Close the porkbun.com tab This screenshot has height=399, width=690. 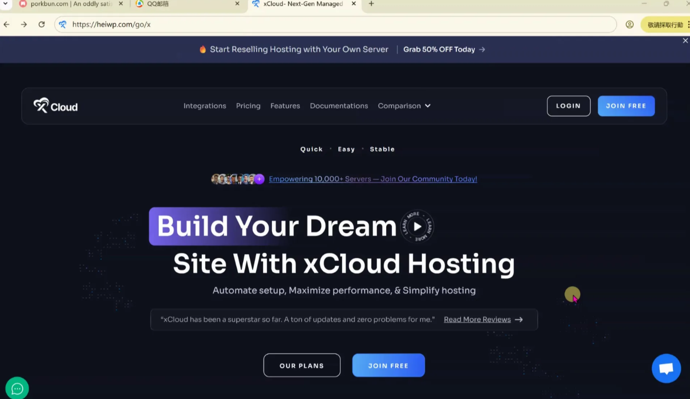121,4
